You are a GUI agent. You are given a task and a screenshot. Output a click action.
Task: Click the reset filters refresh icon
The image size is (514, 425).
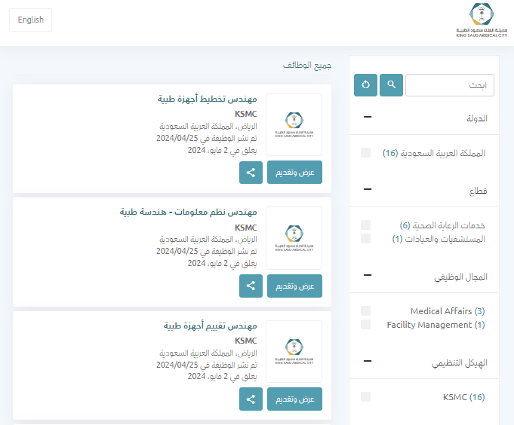tap(365, 85)
